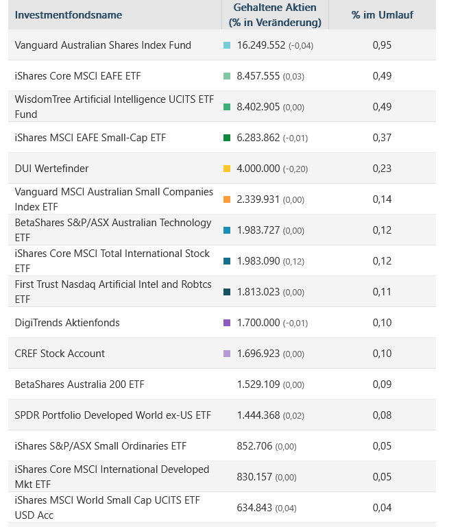Viewport: 449px width, 527px height.
Task: Select iShares MSCI EAFE Small-Cap ETF name
Action: tap(90, 138)
